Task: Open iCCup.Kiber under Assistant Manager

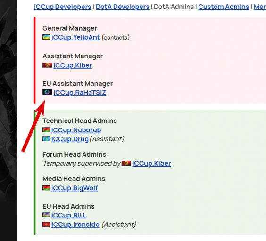Action: click(73, 65)
